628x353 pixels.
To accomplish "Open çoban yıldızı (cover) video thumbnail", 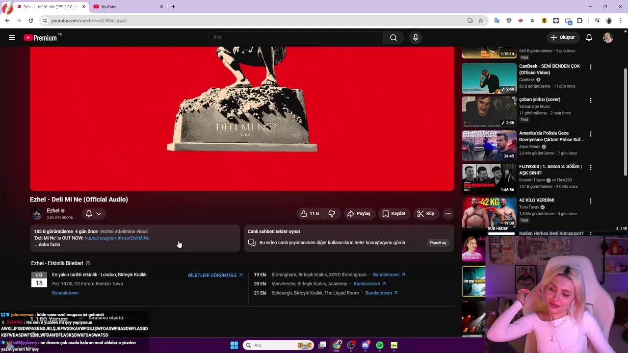I will click(x=489, y=112).
